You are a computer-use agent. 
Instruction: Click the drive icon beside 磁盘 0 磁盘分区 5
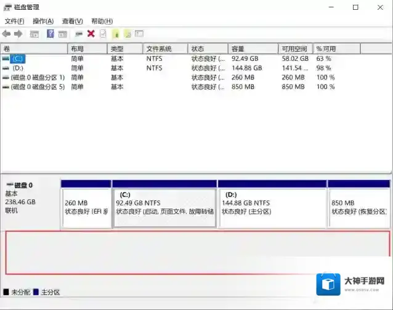coord(6,87)
